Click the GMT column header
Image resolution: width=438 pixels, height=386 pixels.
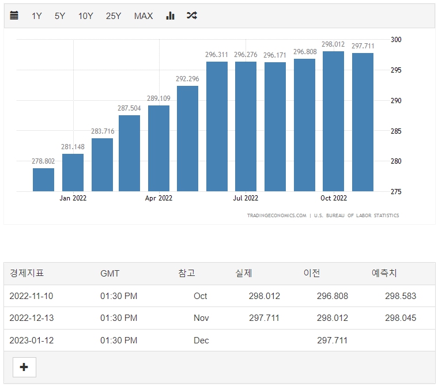109,273
